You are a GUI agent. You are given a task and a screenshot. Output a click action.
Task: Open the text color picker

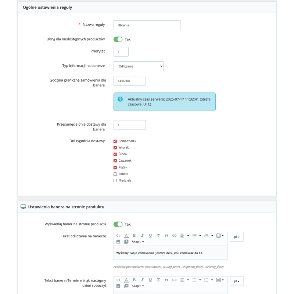[x=126, y=236]
